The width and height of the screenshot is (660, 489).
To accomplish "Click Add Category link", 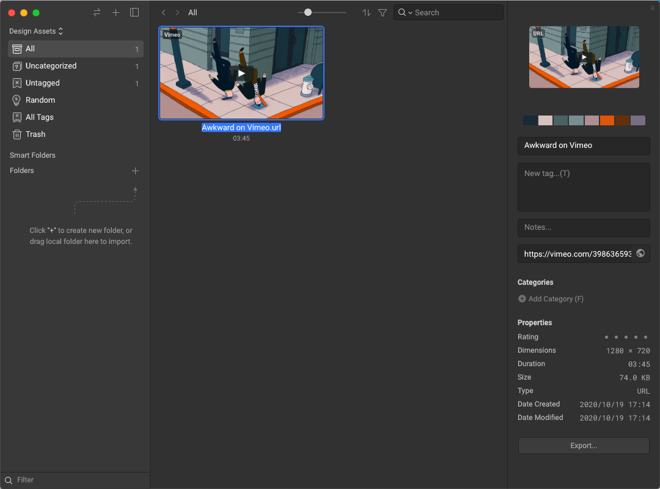I will pyautogui.click(x=556, y=299).
